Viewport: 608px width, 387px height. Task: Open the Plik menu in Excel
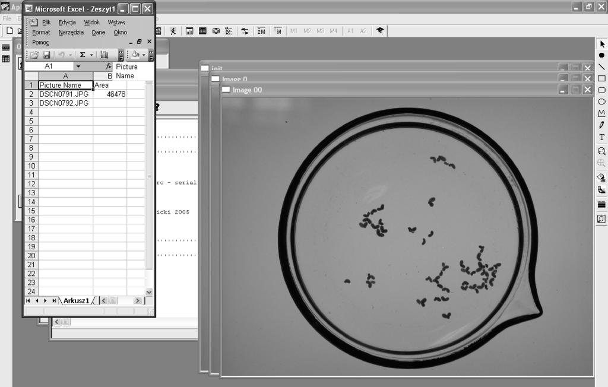tap(46, 23)
